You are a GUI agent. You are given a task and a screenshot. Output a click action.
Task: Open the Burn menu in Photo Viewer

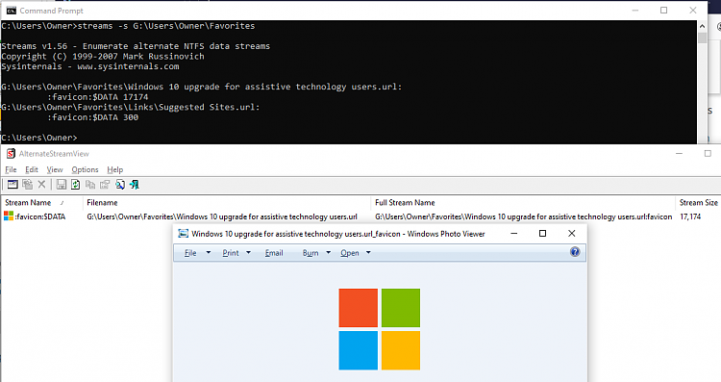point(311,253)
